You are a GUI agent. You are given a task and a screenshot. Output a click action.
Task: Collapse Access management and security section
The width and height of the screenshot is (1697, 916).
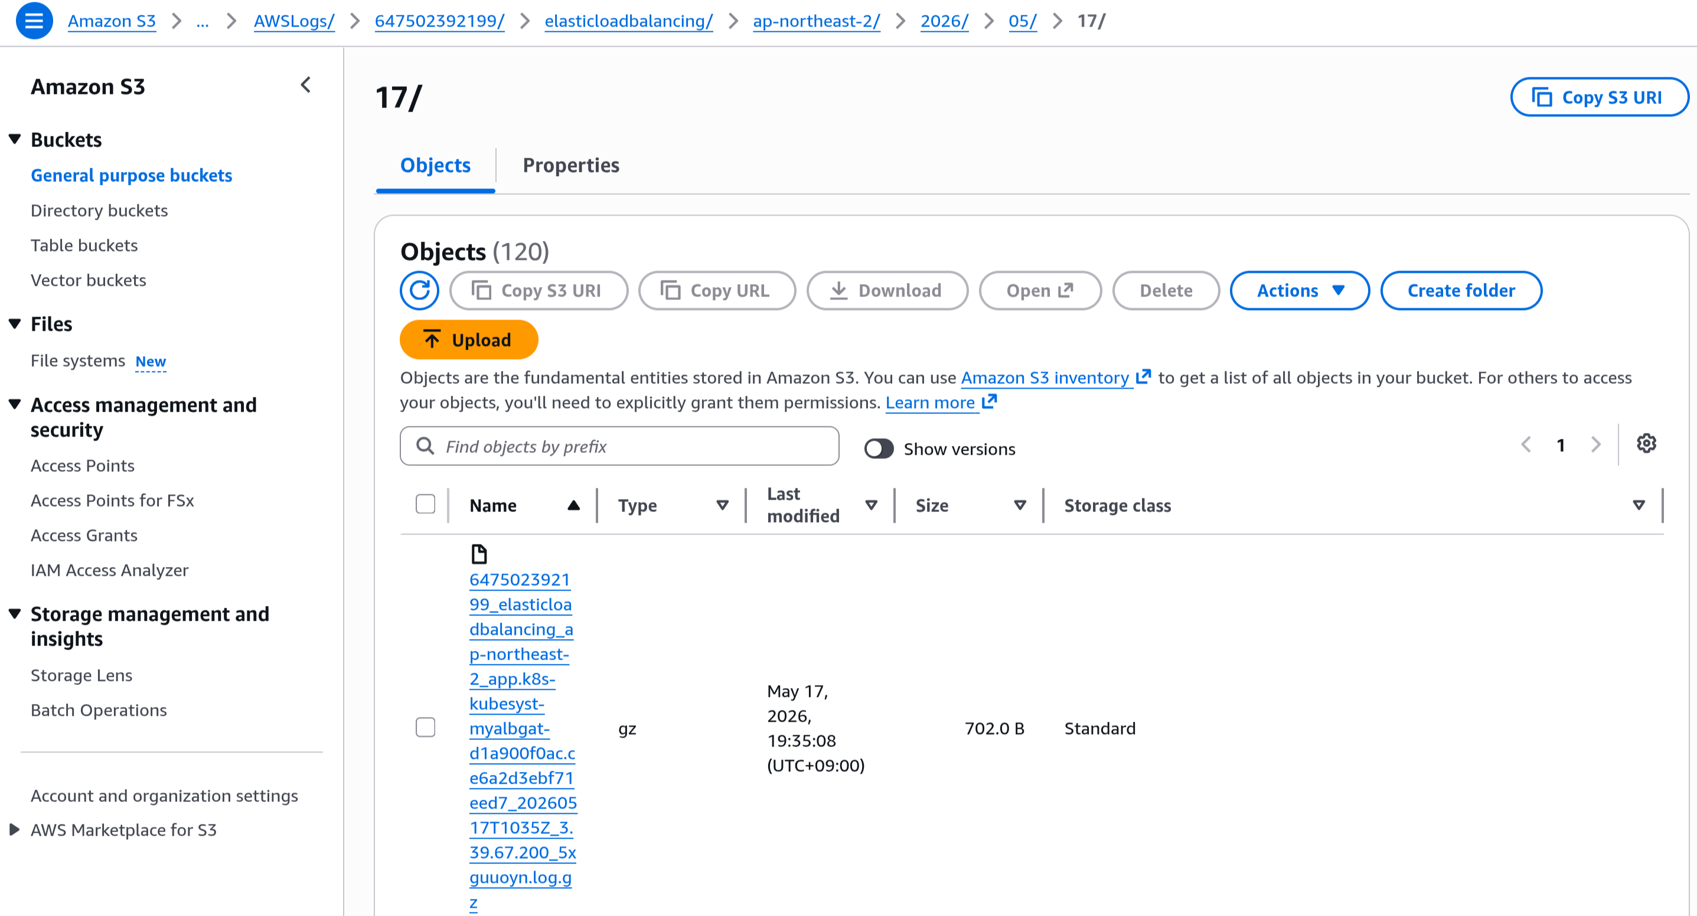15,404
